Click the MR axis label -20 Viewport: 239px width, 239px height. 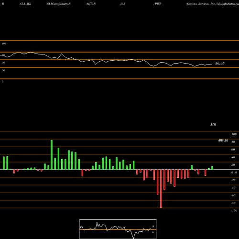tap(233, 180)
